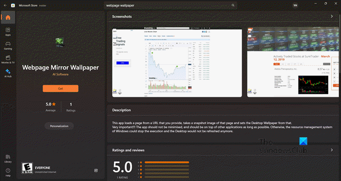Image resolution: width=341 pixels, height=181 pixels.
Task: Click the '1 Ratings' count
Action: [71, 107]
